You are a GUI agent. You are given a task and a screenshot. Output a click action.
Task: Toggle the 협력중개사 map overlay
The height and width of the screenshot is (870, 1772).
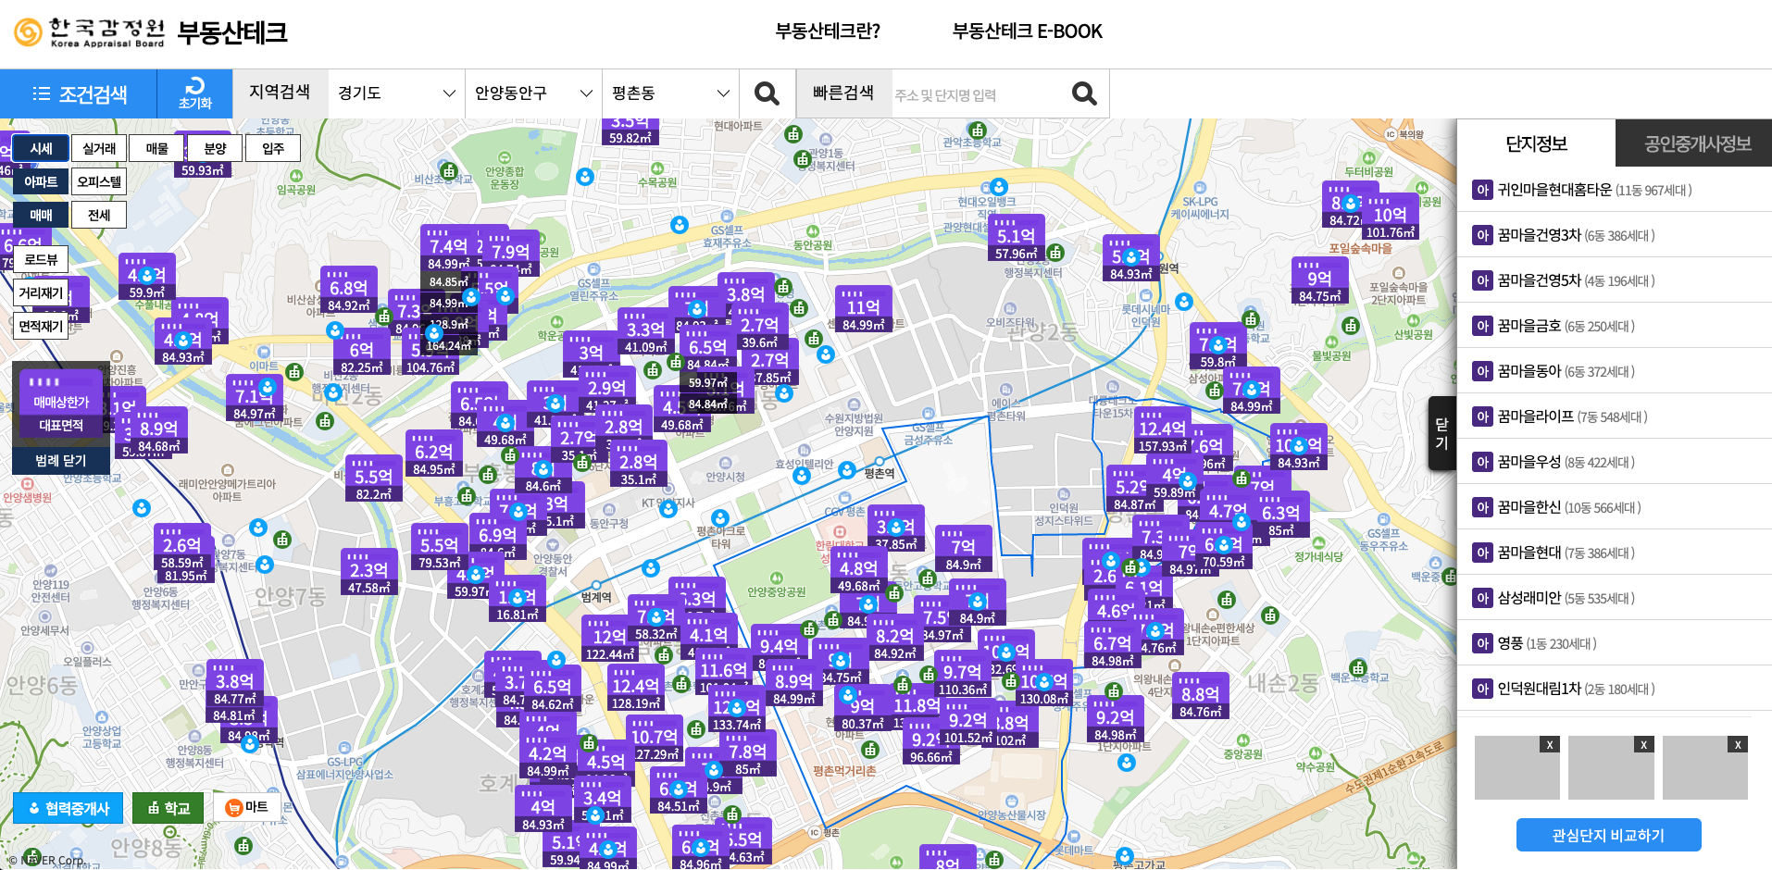[68, 808]
